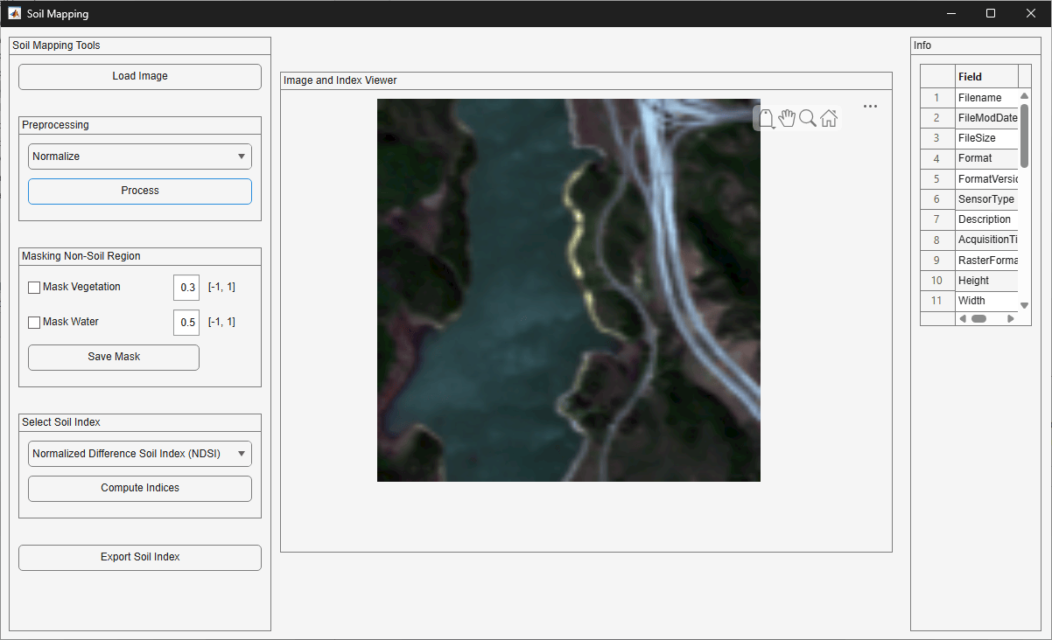The height and width of the screenshot is (640, 1052).
Task: Click the Mask Vegetation label text
Action: click(81, 287)
